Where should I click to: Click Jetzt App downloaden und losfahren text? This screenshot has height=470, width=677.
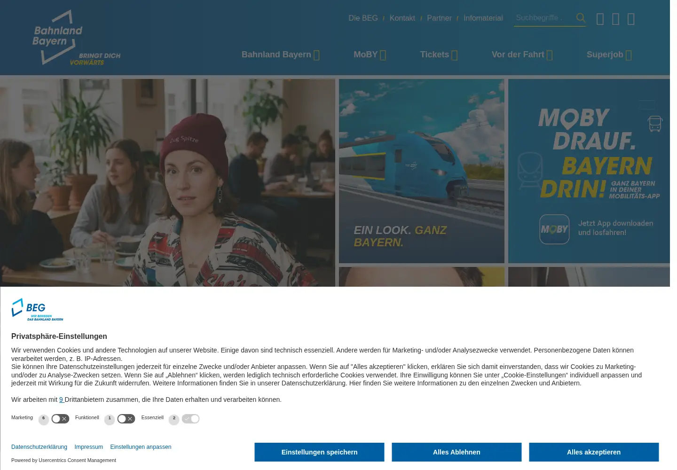615,228
